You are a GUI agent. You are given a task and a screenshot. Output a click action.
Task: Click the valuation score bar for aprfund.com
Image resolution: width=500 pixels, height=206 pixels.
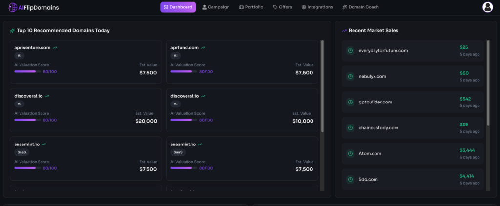pos(184,71)
